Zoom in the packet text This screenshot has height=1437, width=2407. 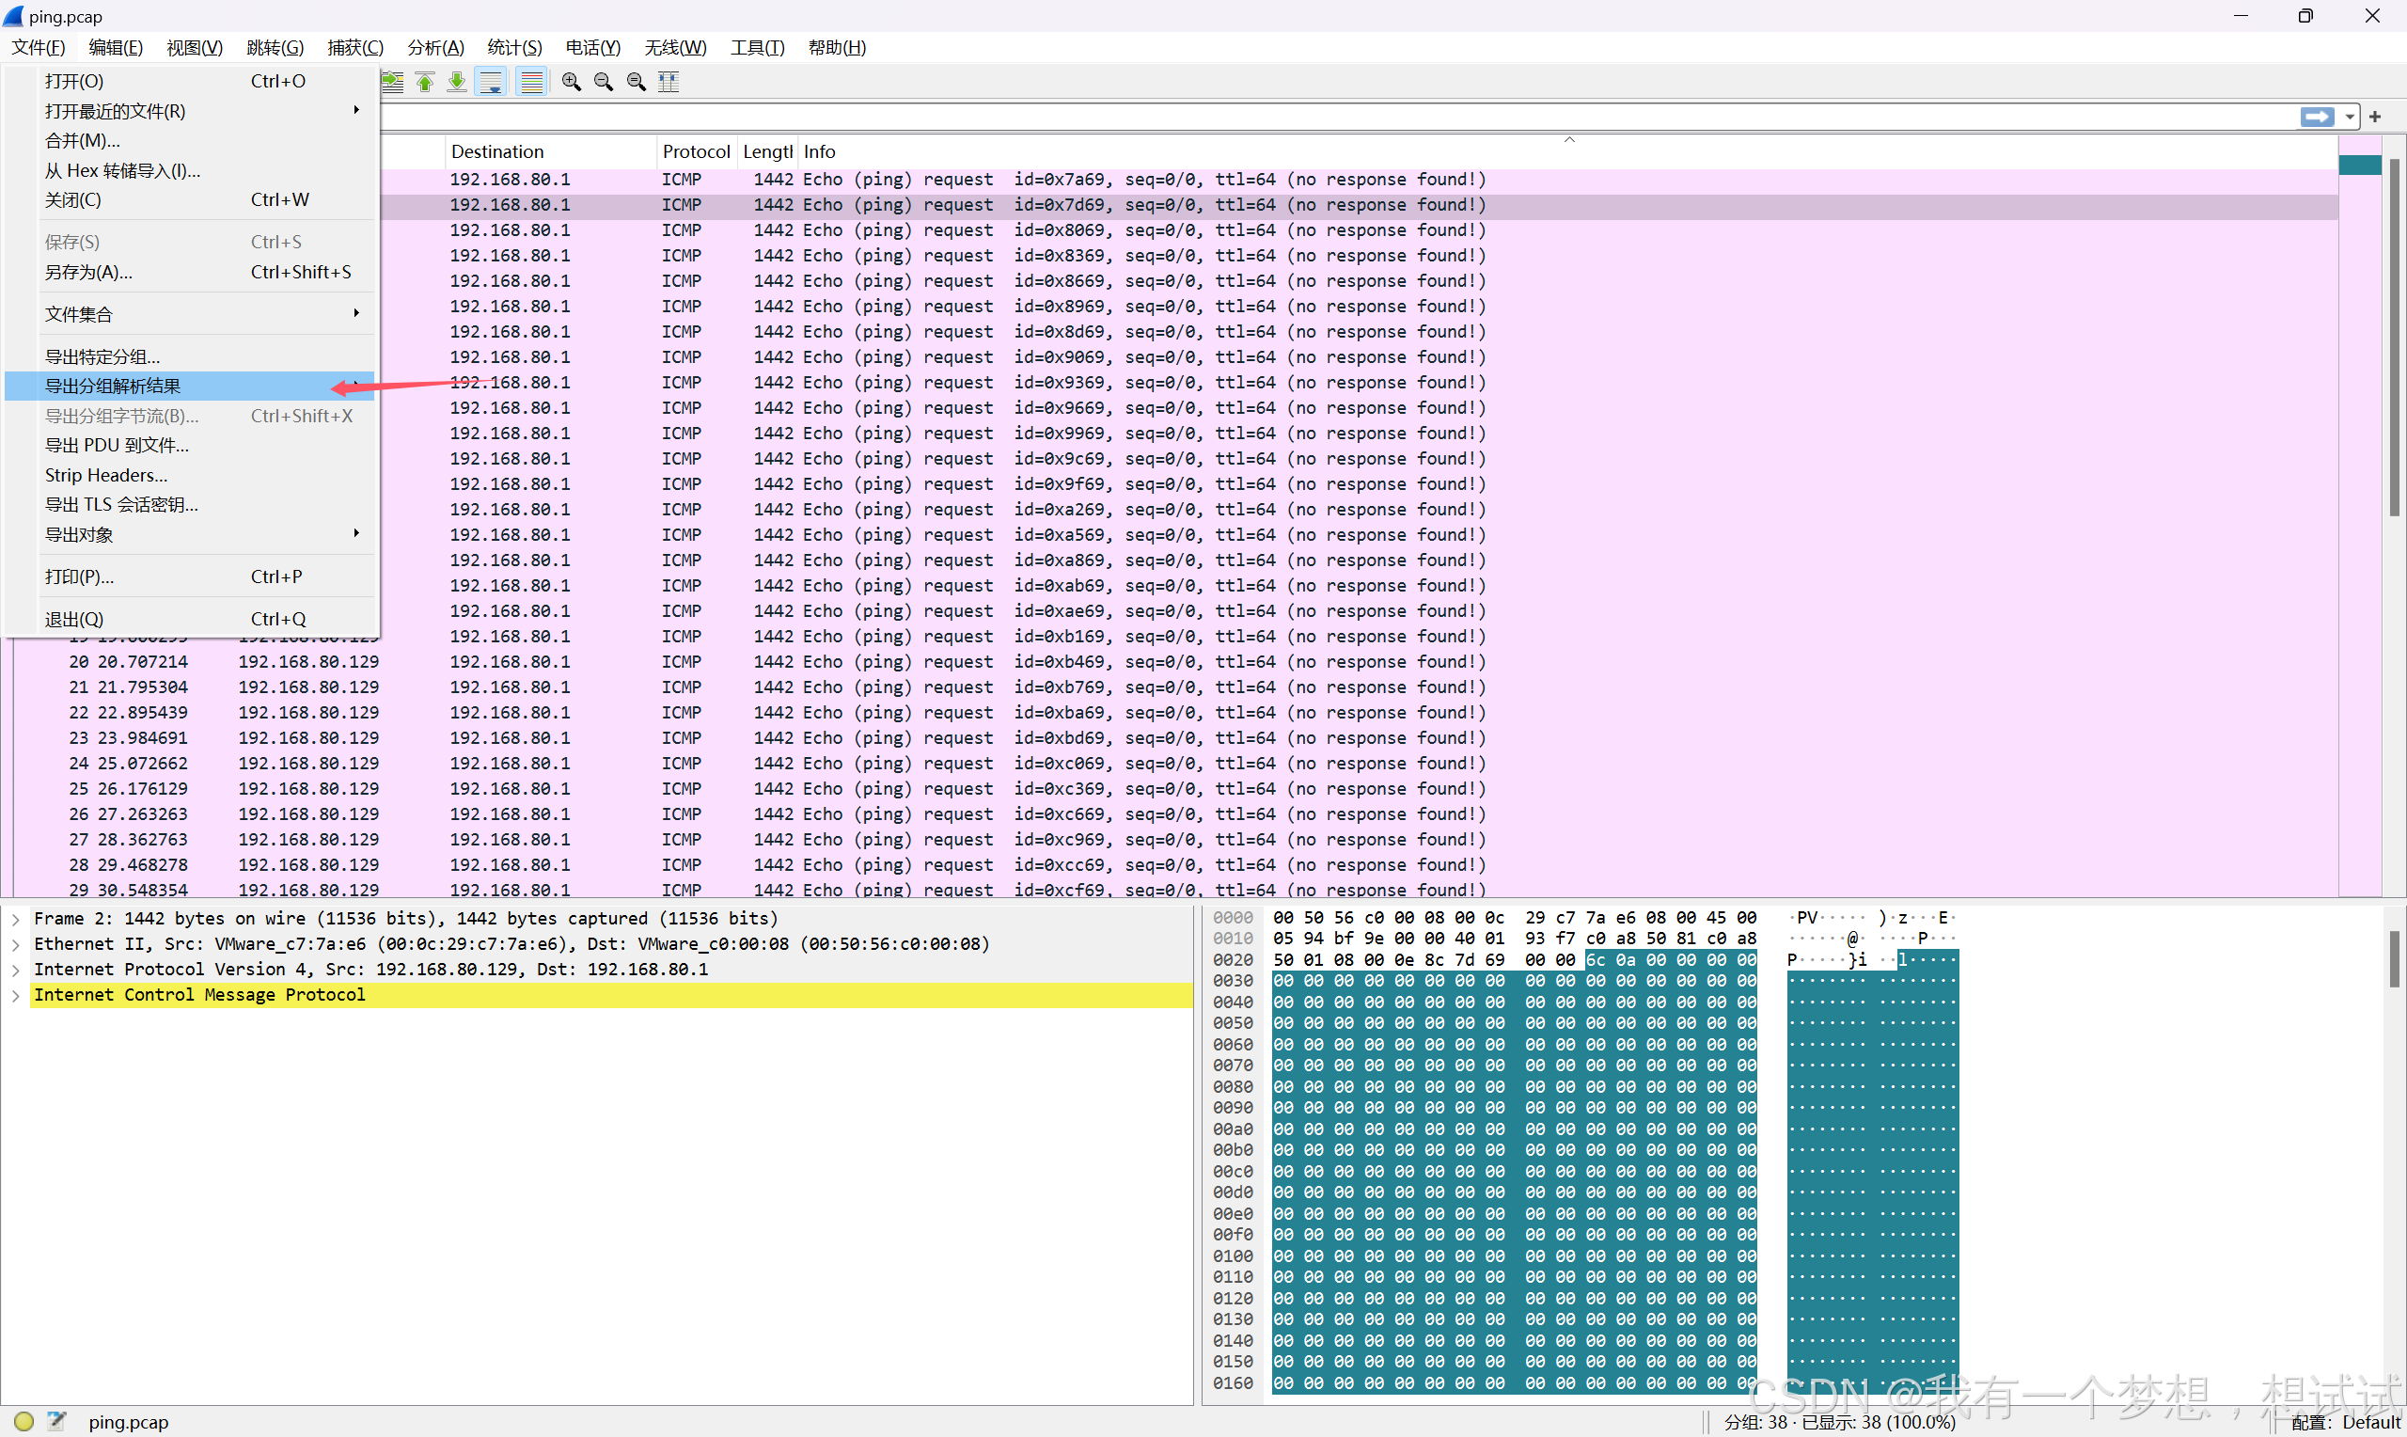[x=571, y=83]
